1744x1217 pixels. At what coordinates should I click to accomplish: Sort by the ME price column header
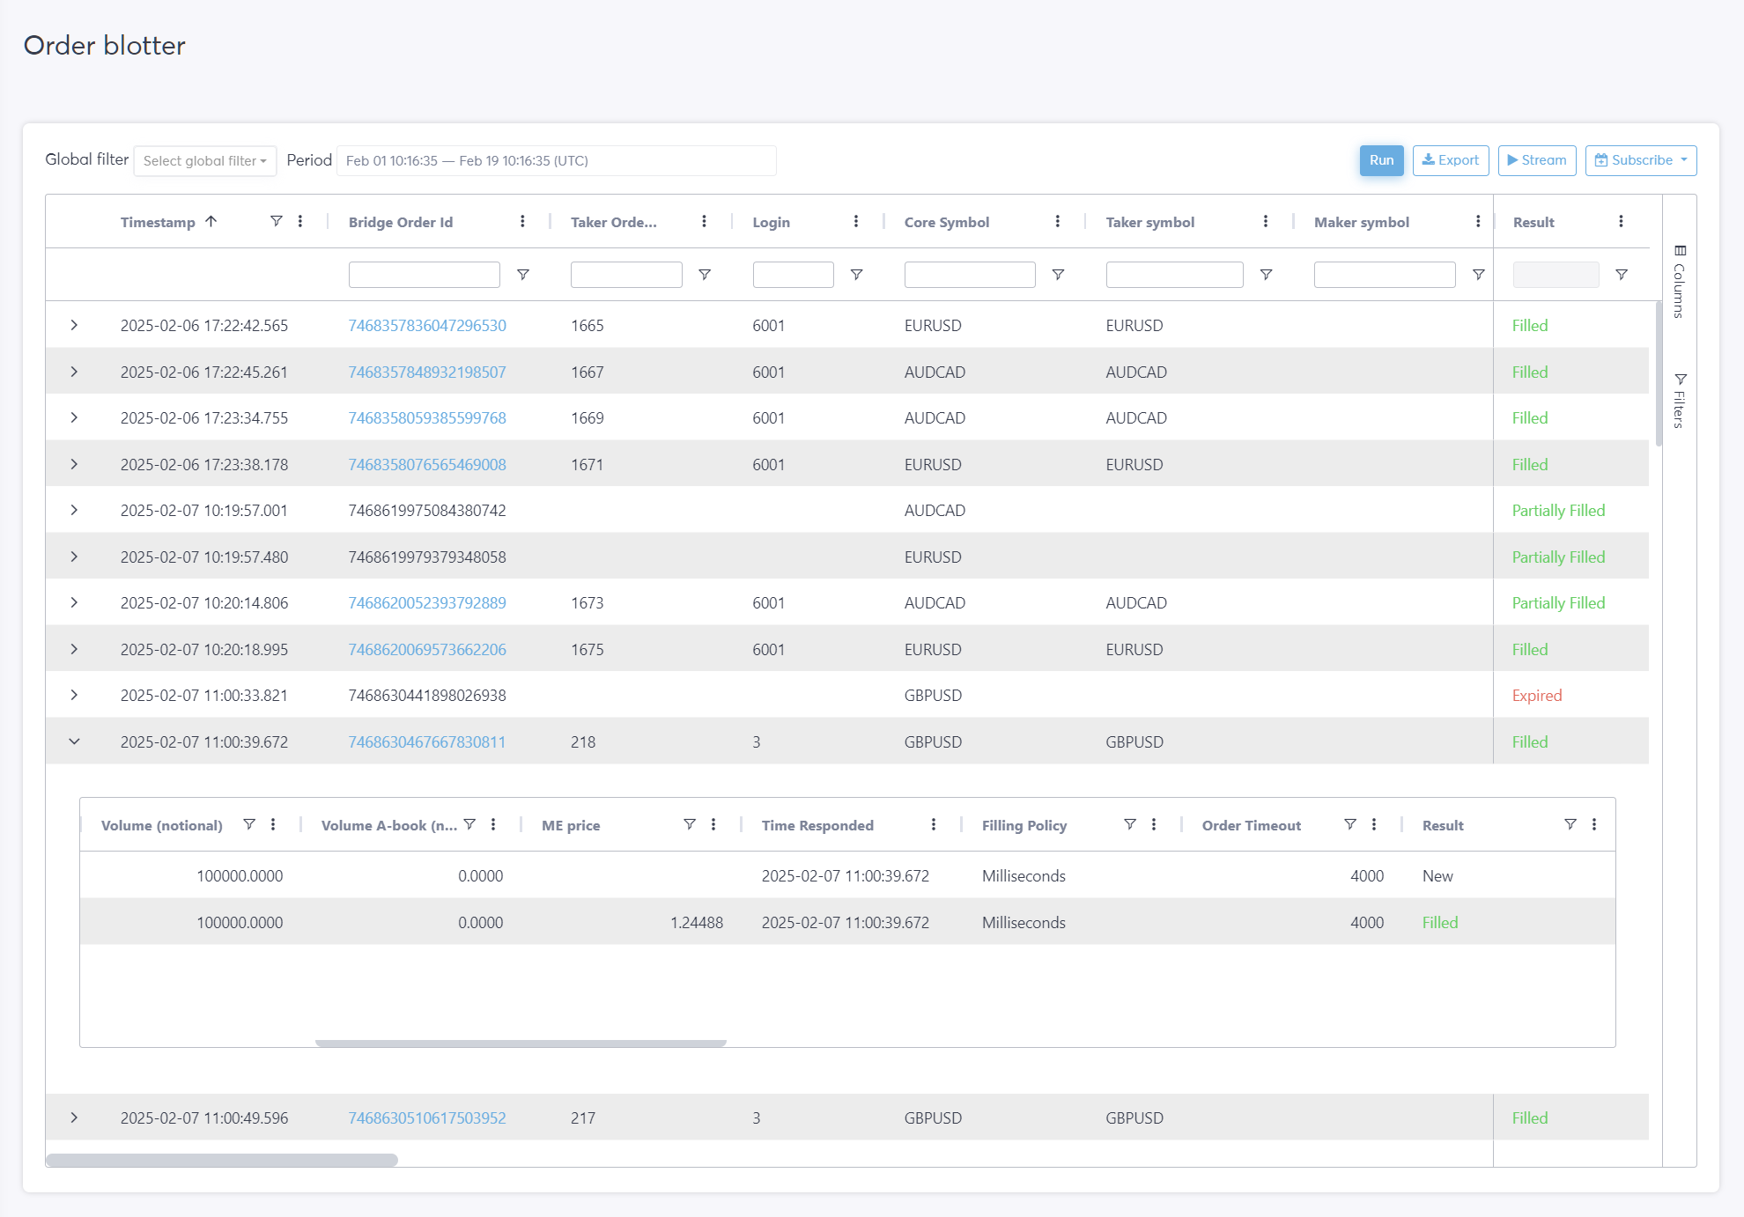pyautogui.click(x=571, y=825)
